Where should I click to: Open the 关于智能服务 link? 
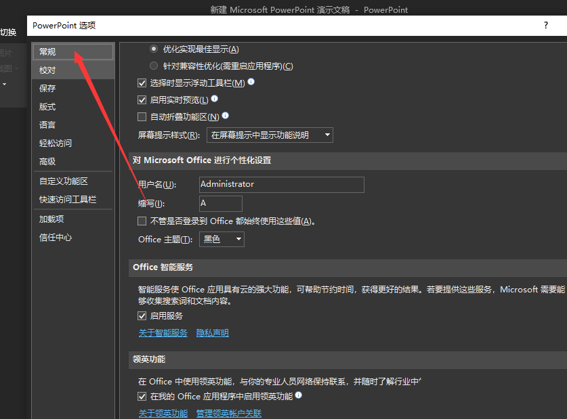[x=163, y=333]
